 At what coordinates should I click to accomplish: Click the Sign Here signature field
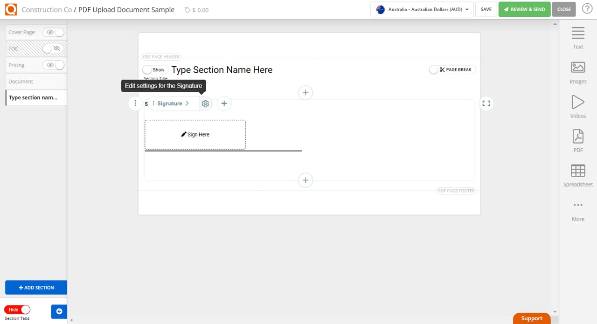coord(195,134)
